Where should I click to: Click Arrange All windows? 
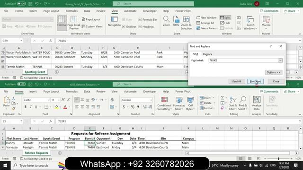(205, 23)
